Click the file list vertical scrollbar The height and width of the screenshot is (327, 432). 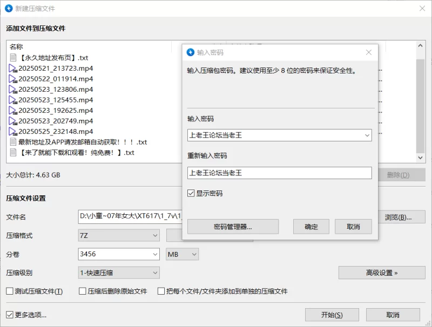tap(421, 103)
